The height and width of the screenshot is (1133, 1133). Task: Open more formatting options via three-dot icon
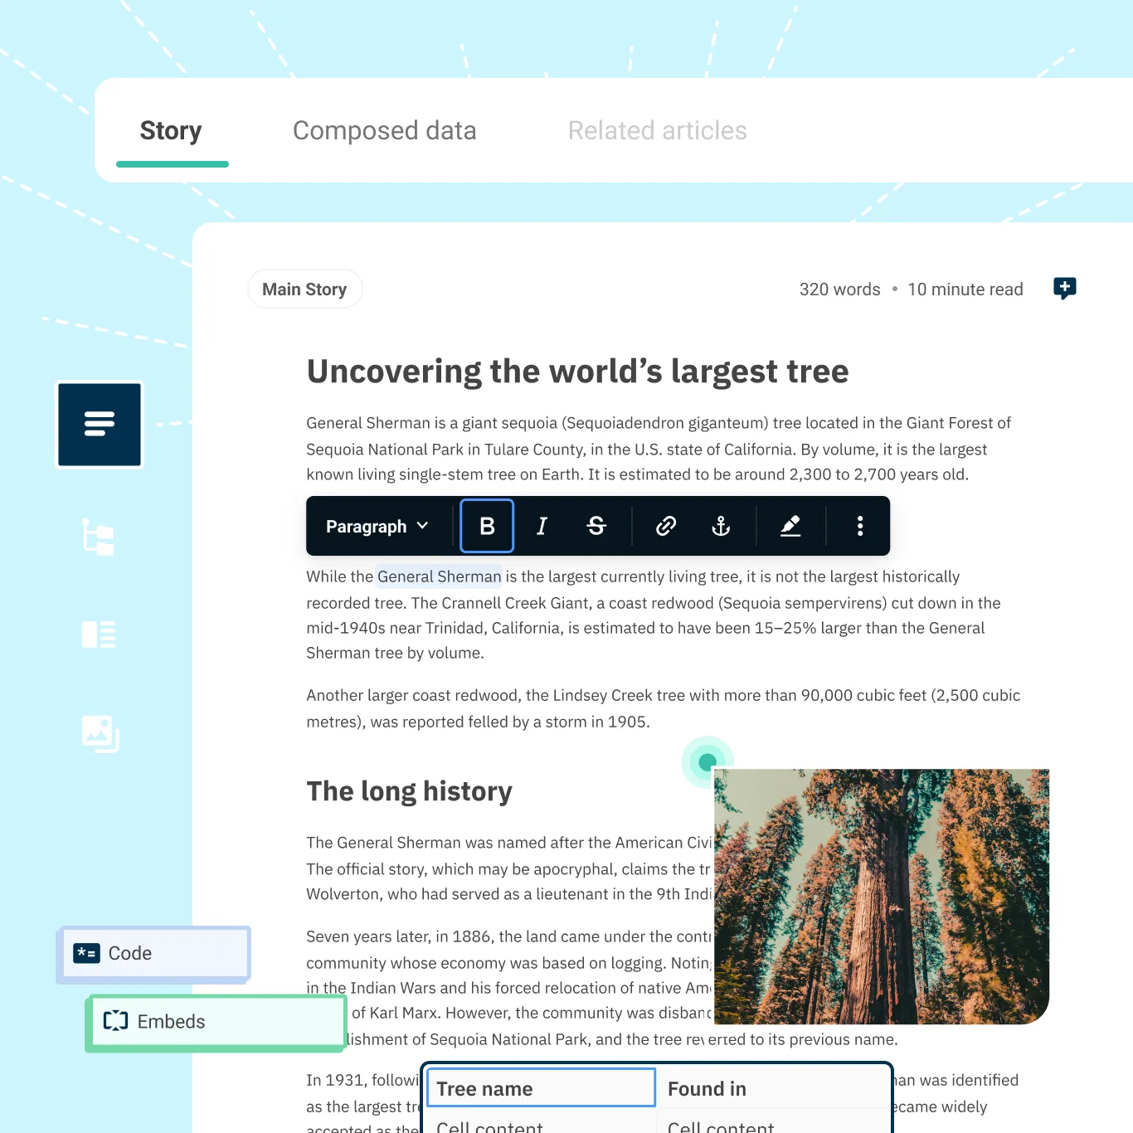point(860,525)
